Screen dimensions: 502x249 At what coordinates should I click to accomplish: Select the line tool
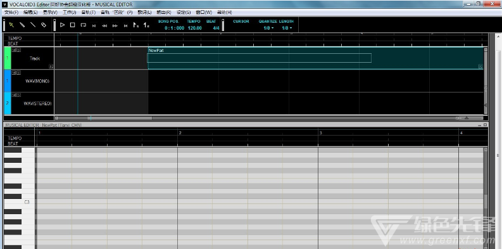pos(33,25)
